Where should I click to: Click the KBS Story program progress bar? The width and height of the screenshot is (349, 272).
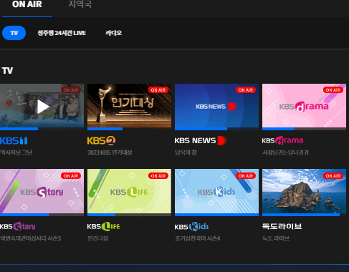click(x=42, y=215)
